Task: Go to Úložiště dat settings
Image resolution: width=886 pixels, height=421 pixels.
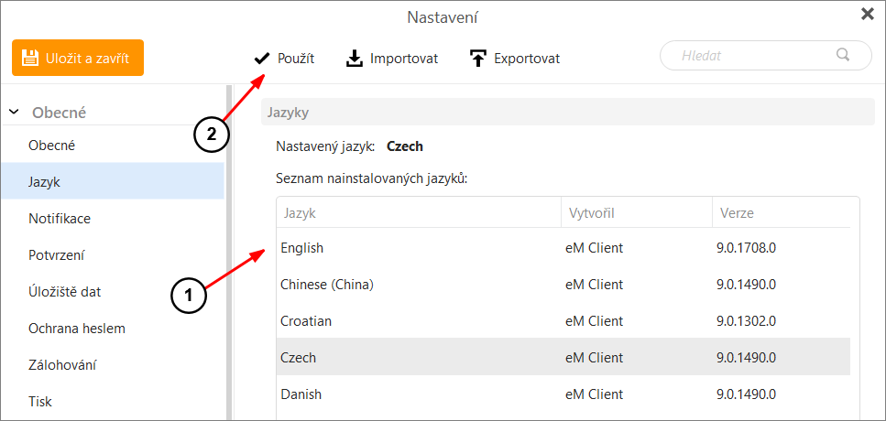Action: (x=113, y=292)
